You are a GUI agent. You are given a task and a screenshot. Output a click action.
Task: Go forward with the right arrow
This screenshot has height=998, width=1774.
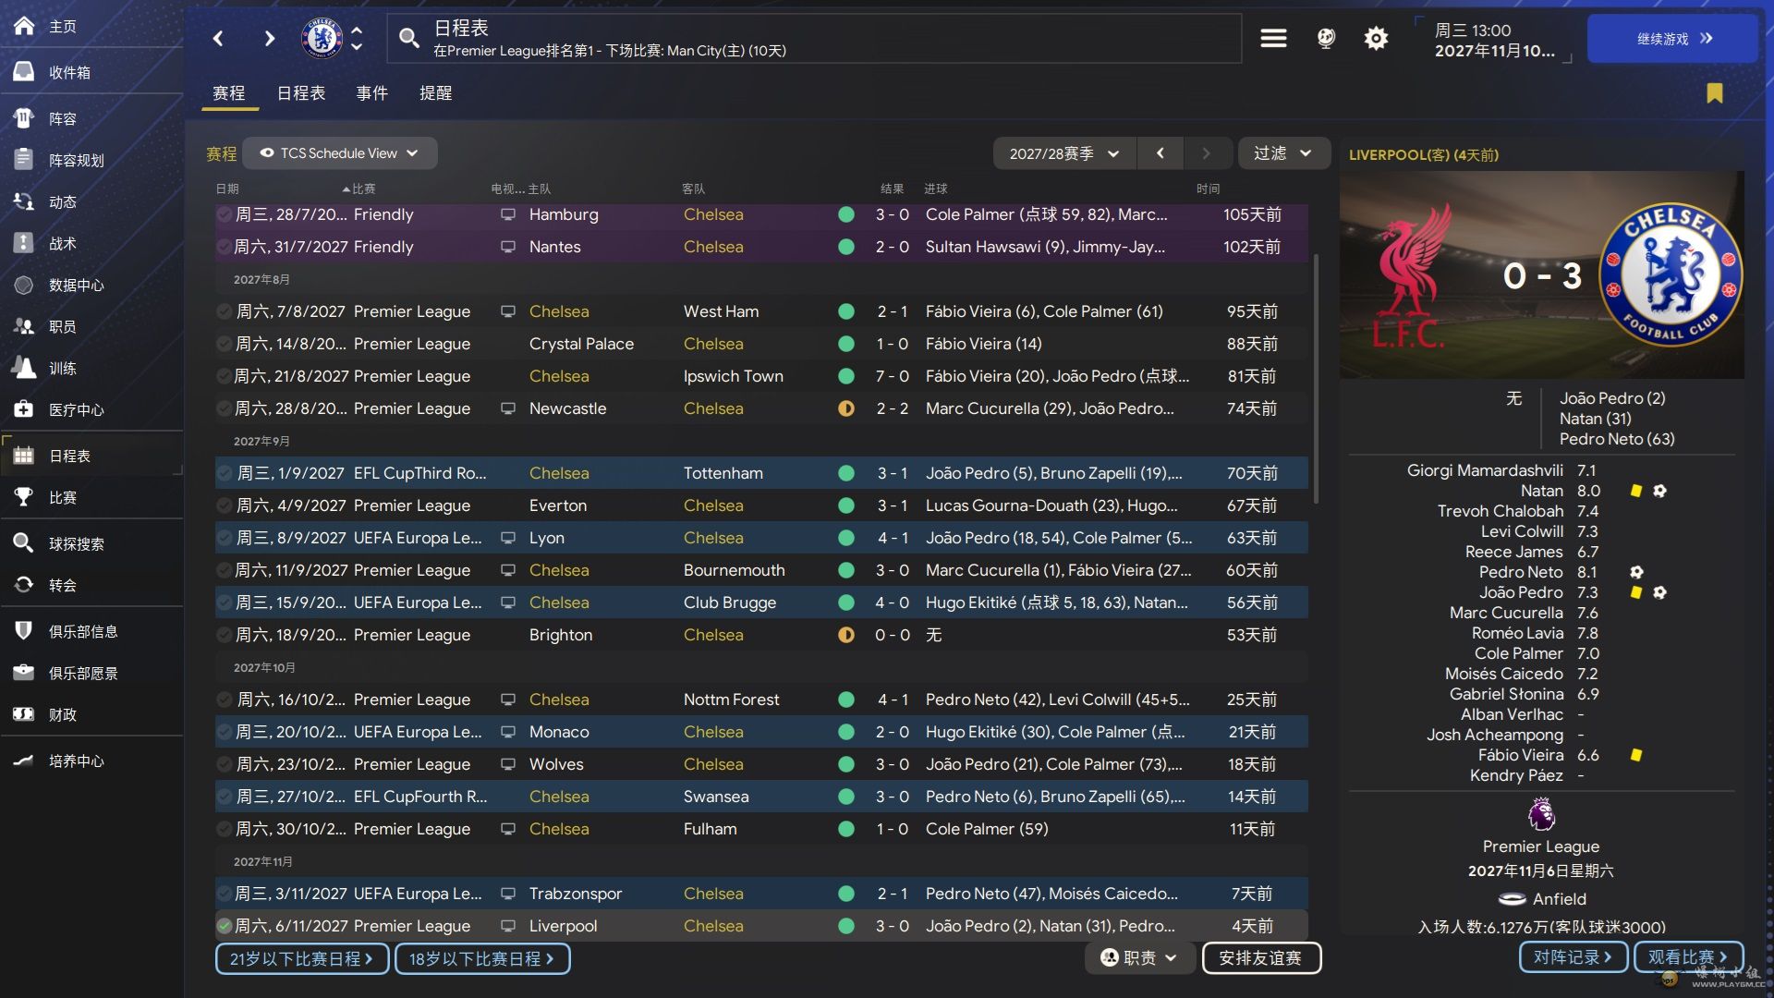269,38
